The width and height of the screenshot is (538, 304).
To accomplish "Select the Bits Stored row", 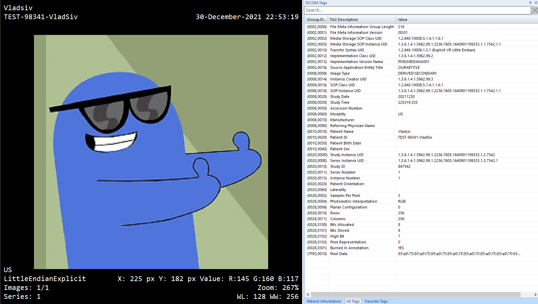I will tap(421, 230).
